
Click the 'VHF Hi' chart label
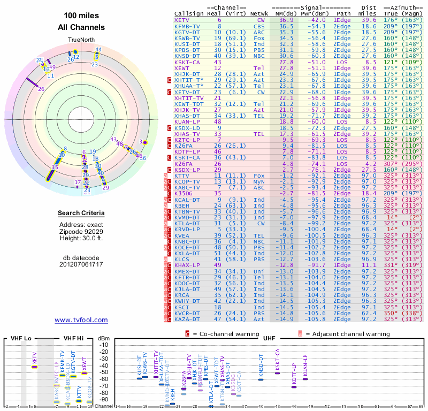(x=73, y=338)
